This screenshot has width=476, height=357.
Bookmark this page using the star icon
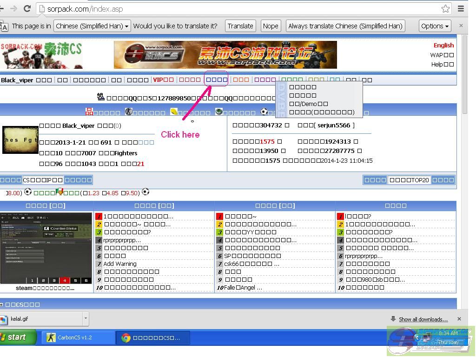coord(445,8)
